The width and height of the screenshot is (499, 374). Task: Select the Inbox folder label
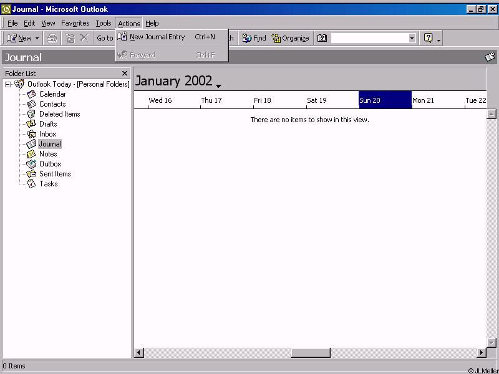47,134
